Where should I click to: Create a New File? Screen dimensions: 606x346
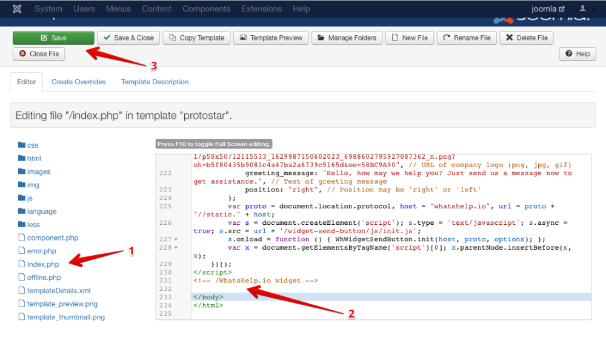pos(409,38)
